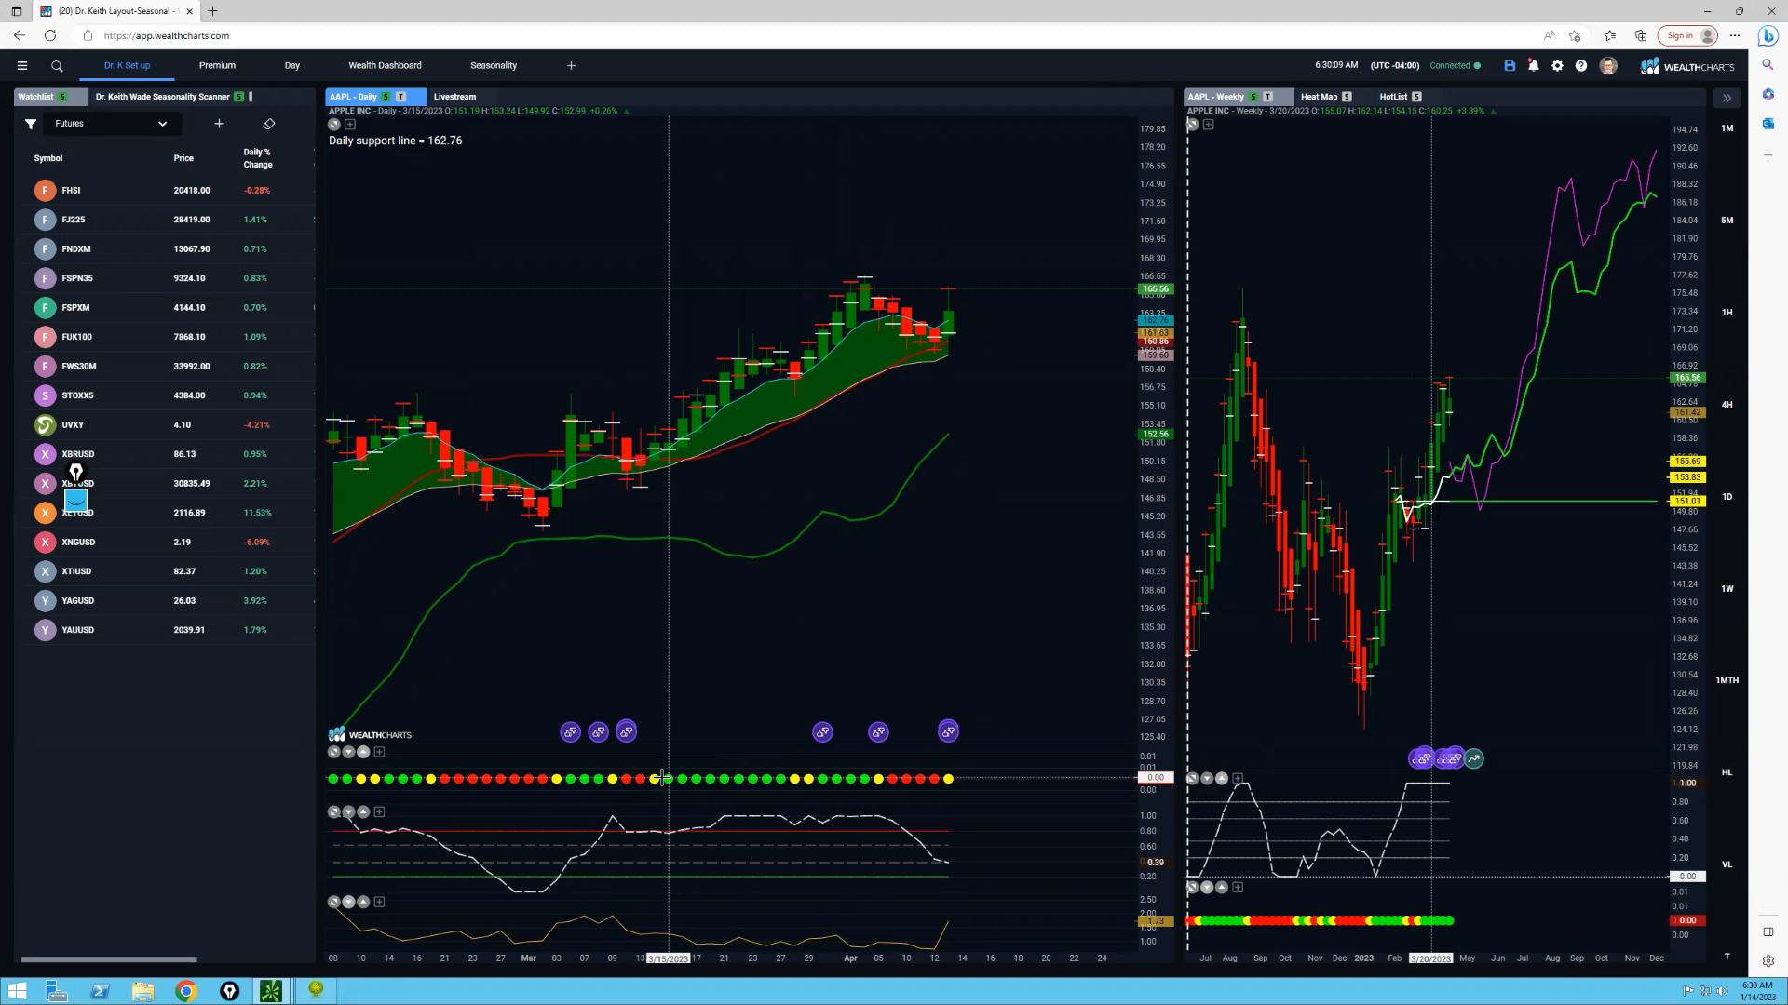Viewport: 1788px width, 1005px height.
Task: Add indicator plus icon on AAPL Daily chart
Action: coord(350,125)
